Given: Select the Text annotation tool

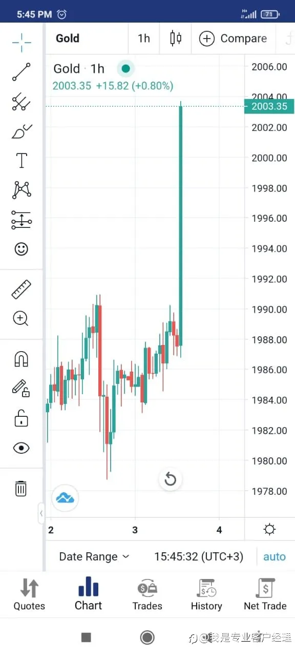Looking at the screenshot, I should click(22, 161).
